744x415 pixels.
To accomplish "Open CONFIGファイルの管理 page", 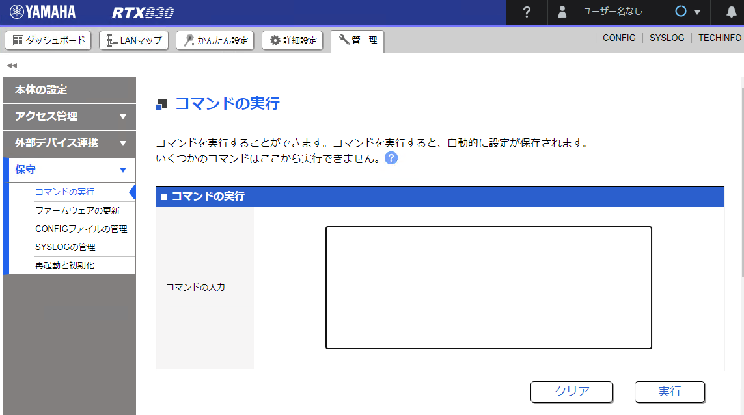I will click(x=81, y=229).
